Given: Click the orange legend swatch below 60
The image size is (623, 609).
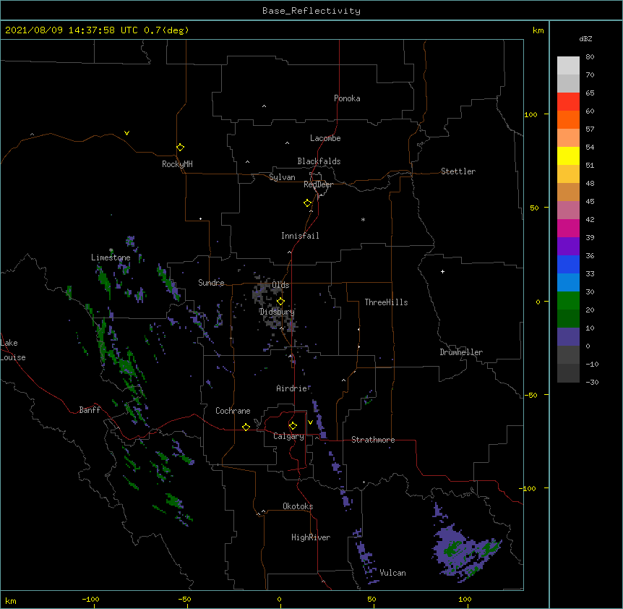Looking at the screenshot, I should [568, 119].
